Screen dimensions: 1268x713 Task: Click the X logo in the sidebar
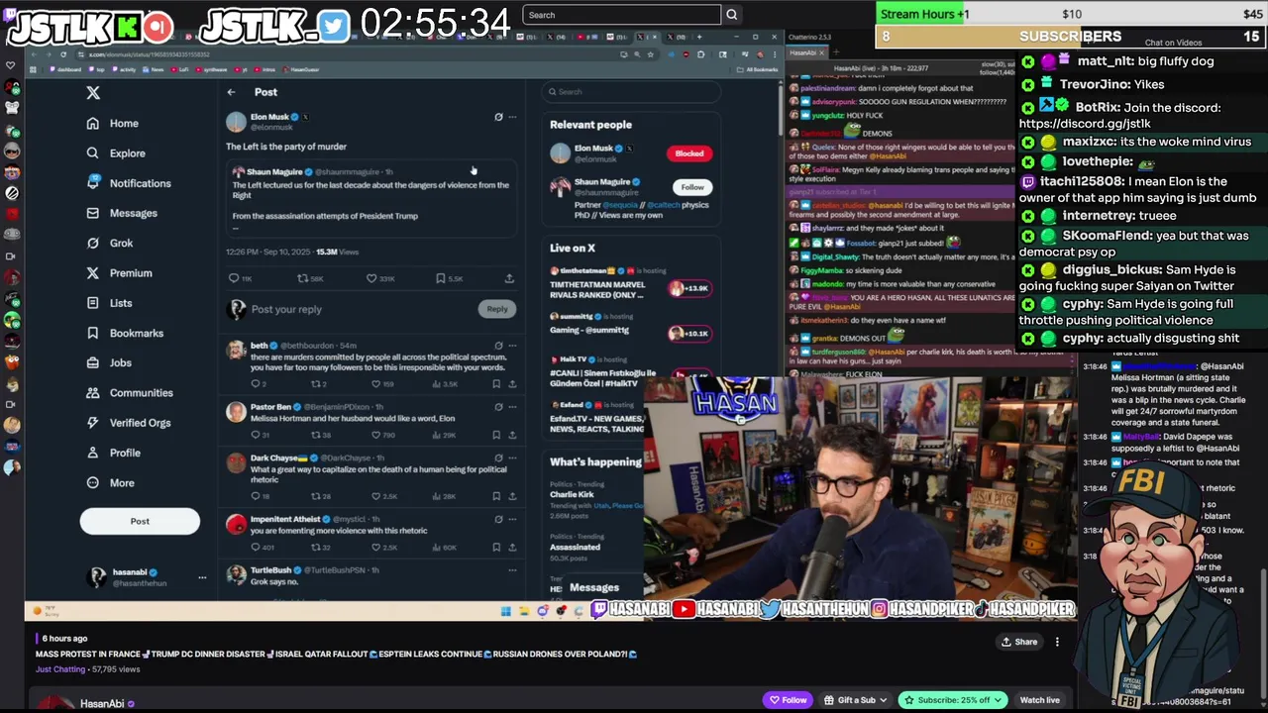[x=93, y=92]
